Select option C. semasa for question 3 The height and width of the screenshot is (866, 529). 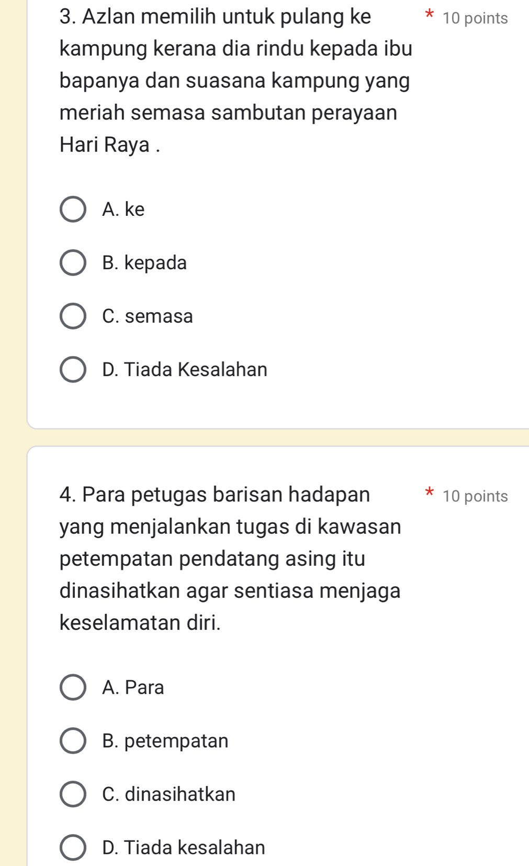(74, 316)
